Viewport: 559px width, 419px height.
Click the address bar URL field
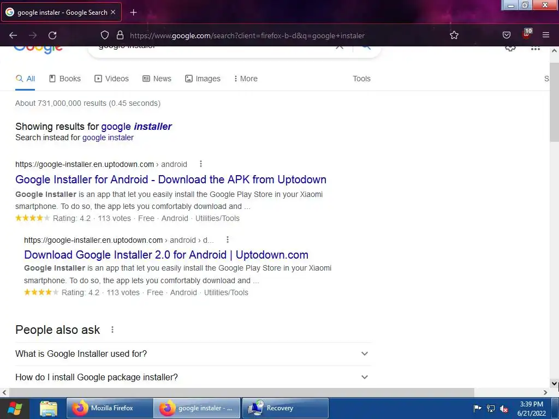(247, 35)
